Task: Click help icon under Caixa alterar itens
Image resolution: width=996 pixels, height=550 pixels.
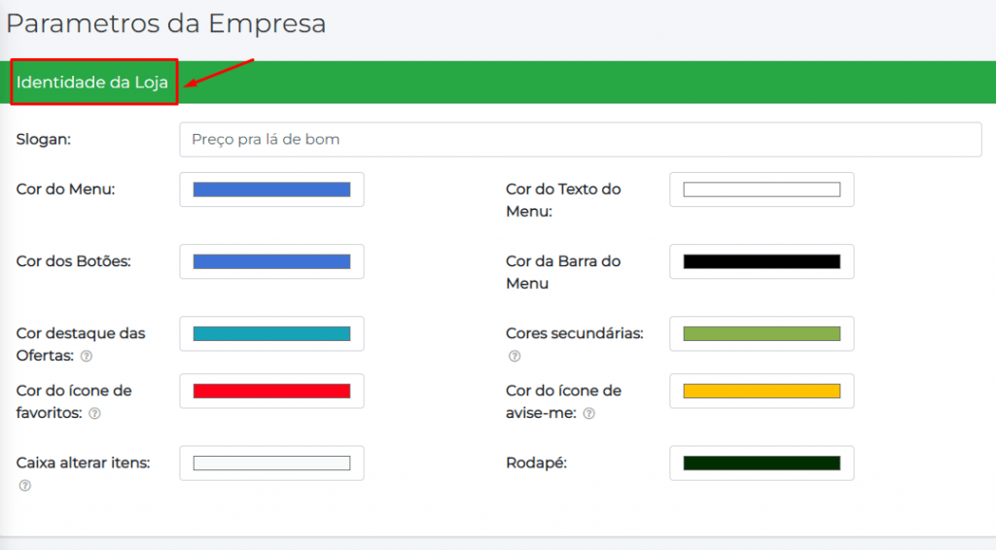Action: click(25, 486)
